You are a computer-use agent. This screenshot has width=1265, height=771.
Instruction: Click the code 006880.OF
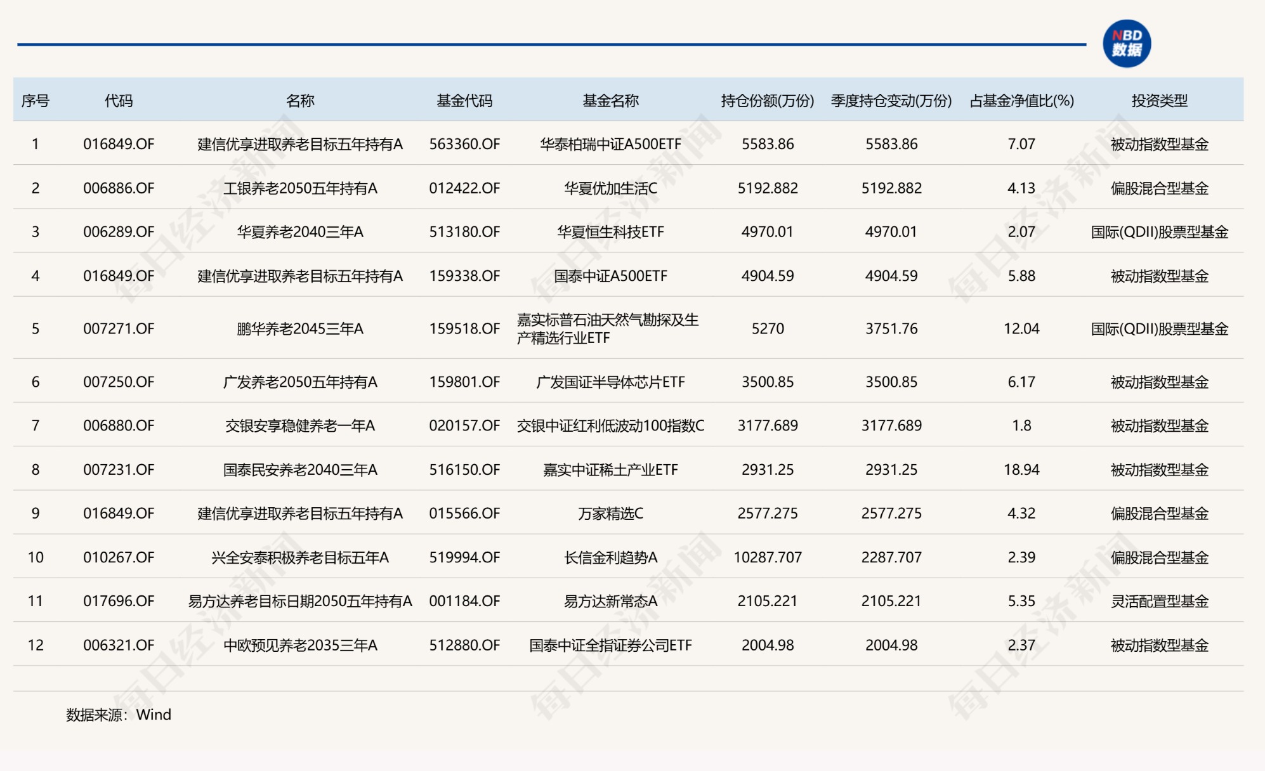pyautogui.click(x=119, y=425)
